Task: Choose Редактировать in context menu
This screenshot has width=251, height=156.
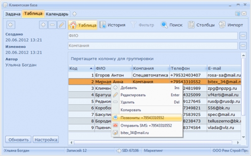Action: (147, 95)
